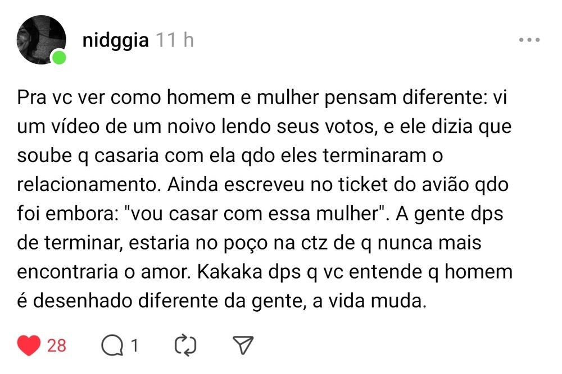This screenshot has height=374, width=562.
Task: Click the 11 h timestamp
Action: (174, 41)
